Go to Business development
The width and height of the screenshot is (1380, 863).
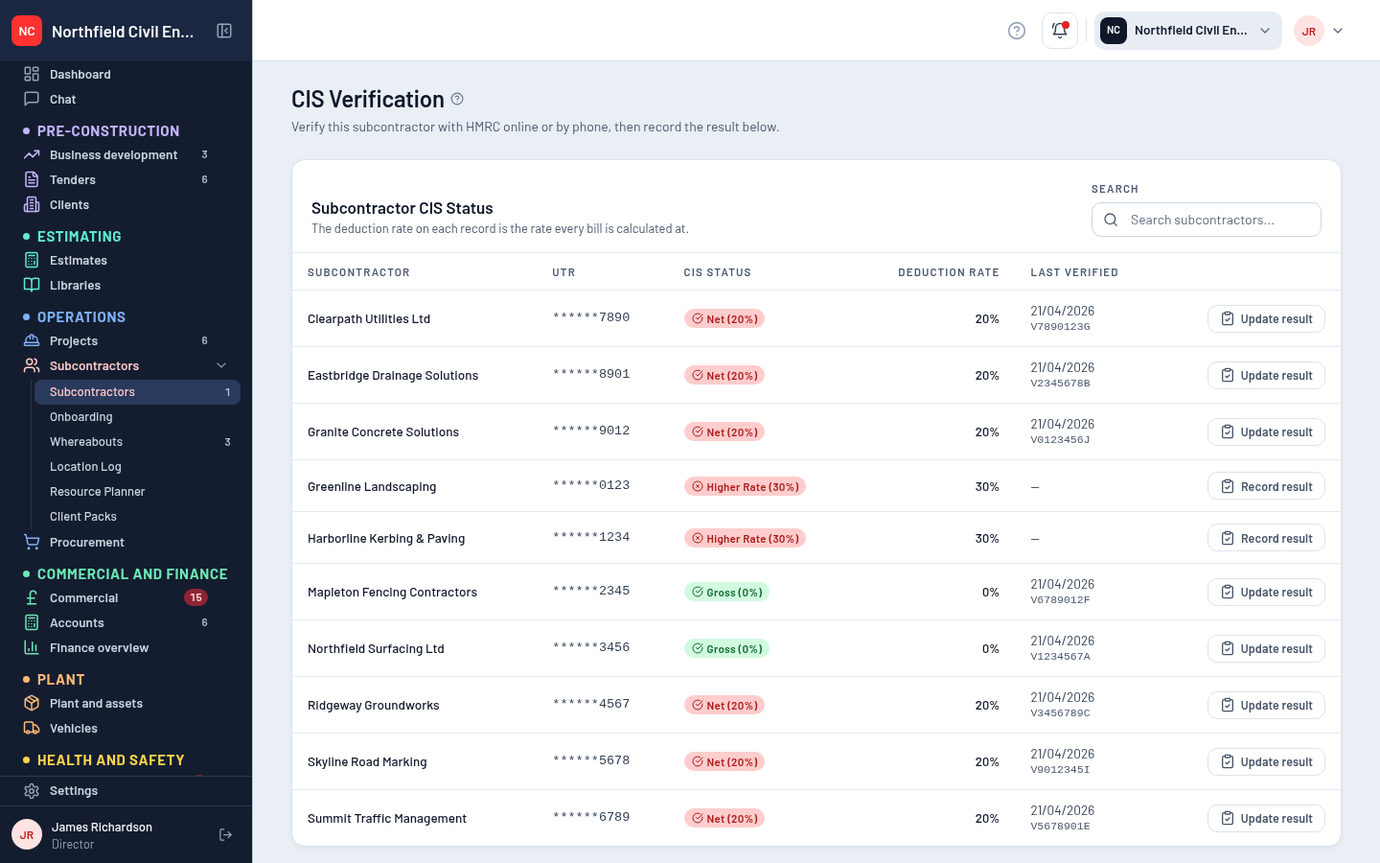[x=126, y=154]
